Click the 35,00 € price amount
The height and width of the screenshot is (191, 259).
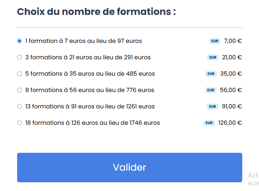click(231, 74)
